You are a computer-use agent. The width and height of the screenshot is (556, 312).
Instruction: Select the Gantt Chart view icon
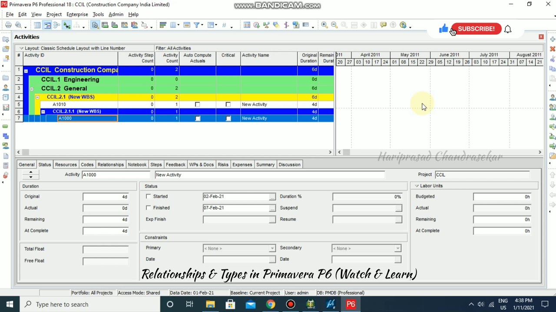[x=47, y=25]
